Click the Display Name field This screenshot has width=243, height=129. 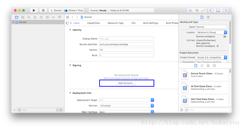point(127,39)
